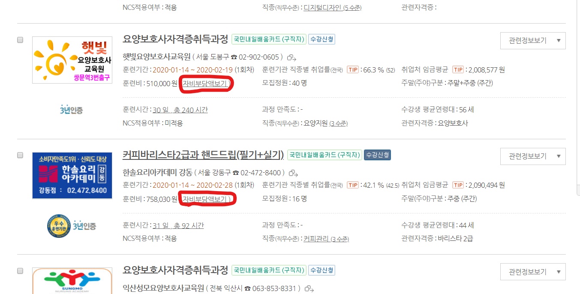Open 자비부담액보기 link for the 510,000 원 course

(204, 83)
